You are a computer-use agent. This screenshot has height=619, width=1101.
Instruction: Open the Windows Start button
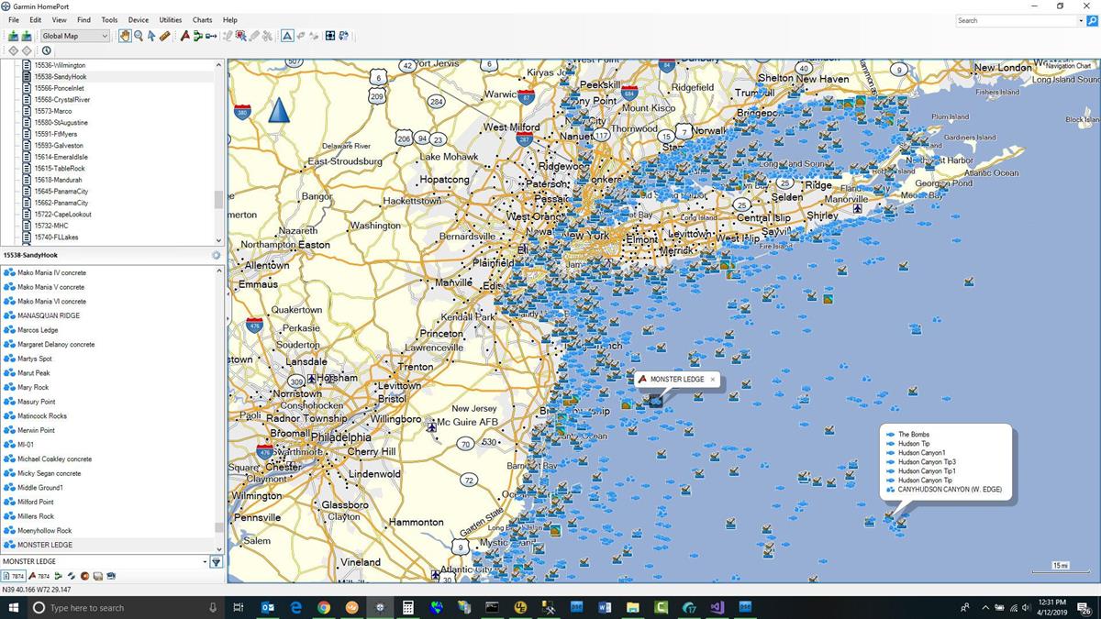13,607
